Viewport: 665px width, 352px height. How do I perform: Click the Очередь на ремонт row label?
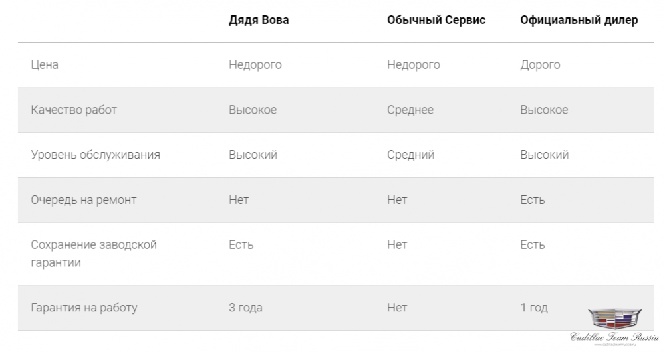(x=84, y=200)
